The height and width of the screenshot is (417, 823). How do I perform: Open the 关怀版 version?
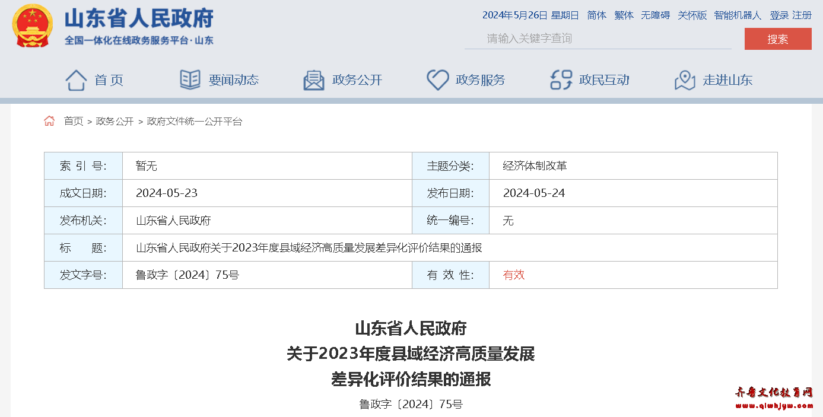click(692, 15)
